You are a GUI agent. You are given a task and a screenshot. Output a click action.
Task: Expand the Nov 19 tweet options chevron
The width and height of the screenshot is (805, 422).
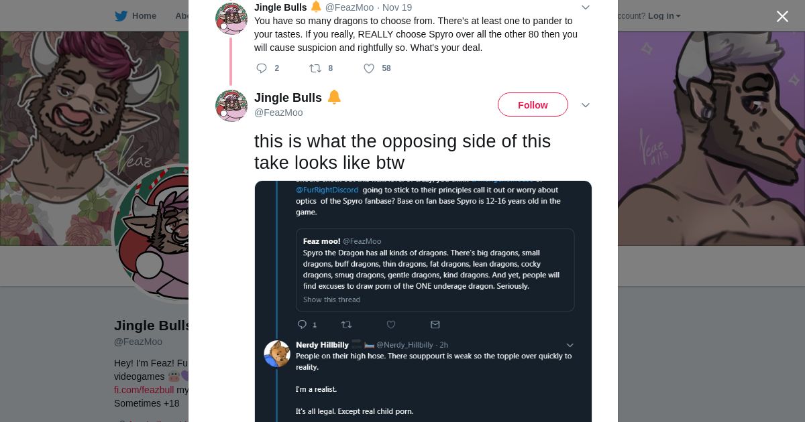585,7
